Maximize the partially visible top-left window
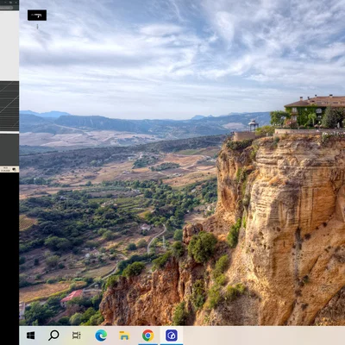 (10, 3)
